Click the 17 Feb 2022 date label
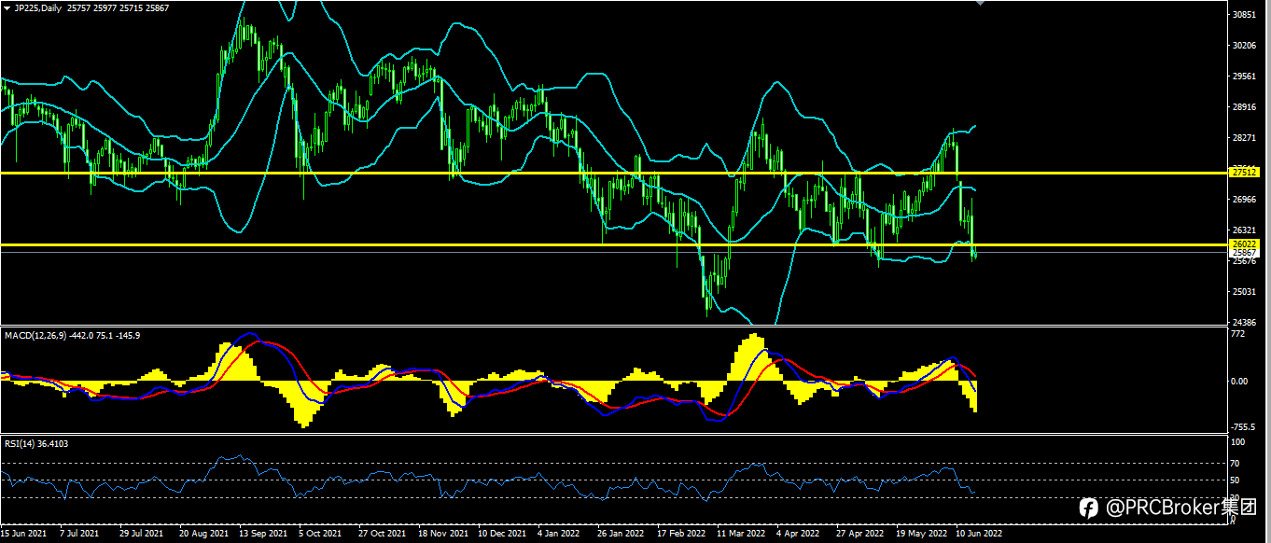Viewport: 1271px width, 543px height. click(x=680, y=535)
